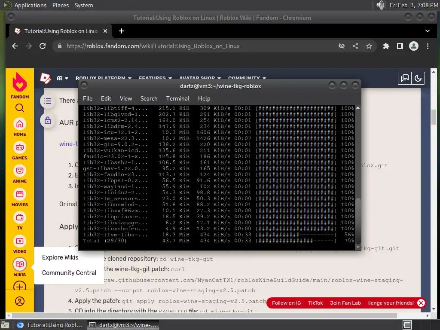Open the side panel icon in Chromium
Viewport: 440px width, 330px height.
[400, 46]
